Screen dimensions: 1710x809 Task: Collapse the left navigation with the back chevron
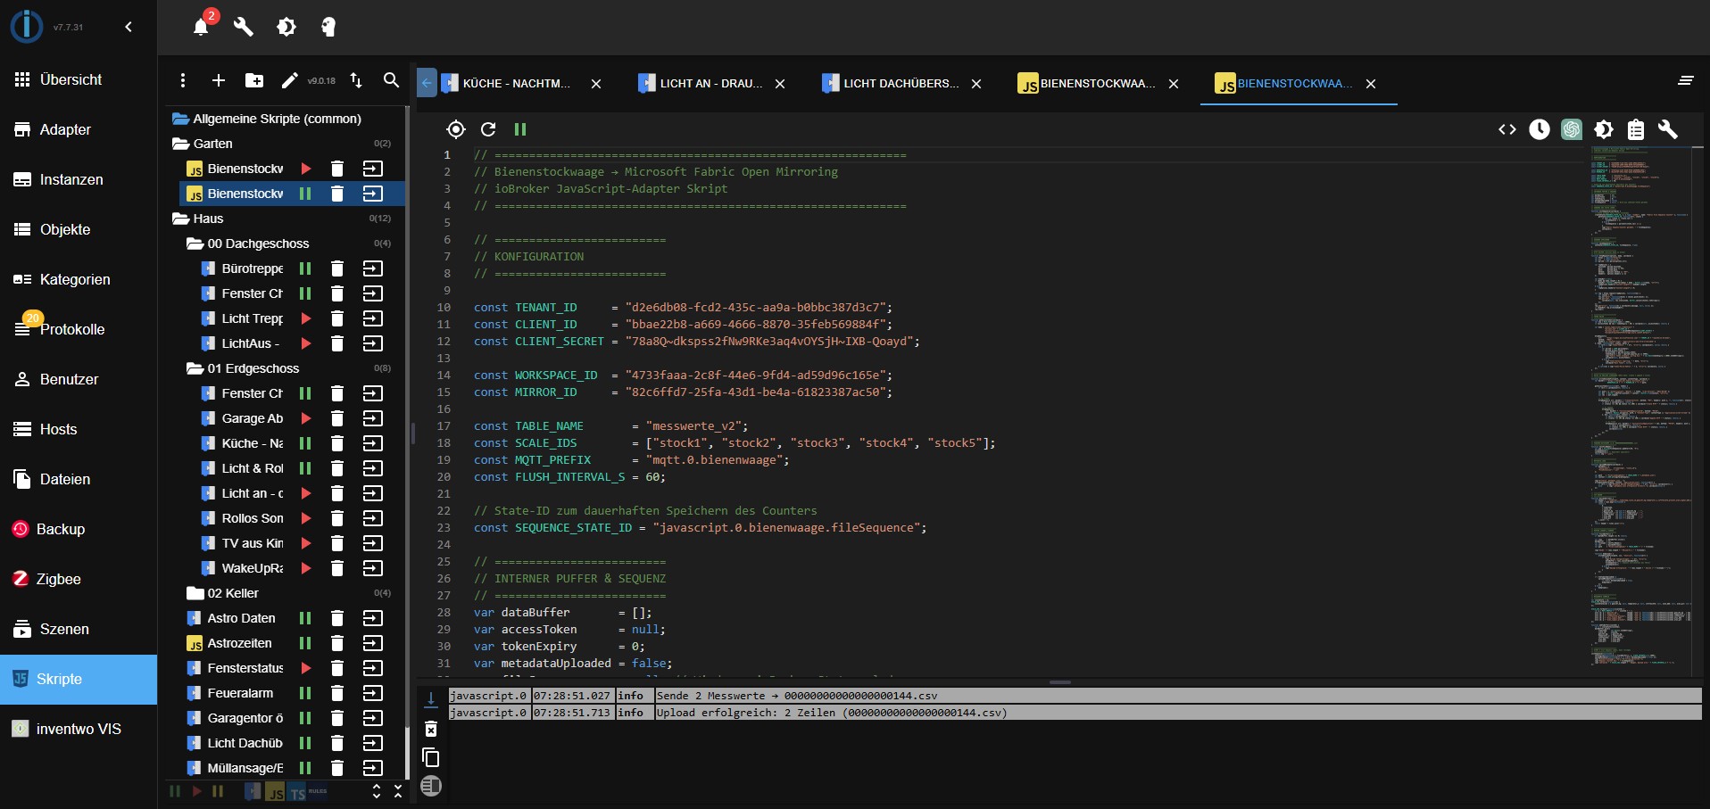click(128, 27)
